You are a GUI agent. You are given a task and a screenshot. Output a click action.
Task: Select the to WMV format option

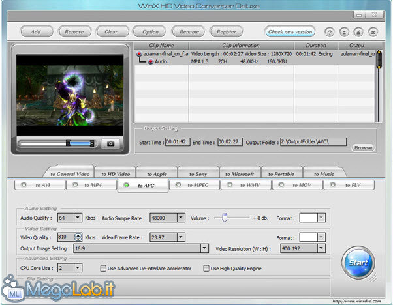click(246, 185)
